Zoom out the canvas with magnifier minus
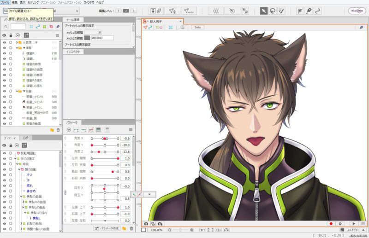 pyautogui.click(x=169, y=230)
